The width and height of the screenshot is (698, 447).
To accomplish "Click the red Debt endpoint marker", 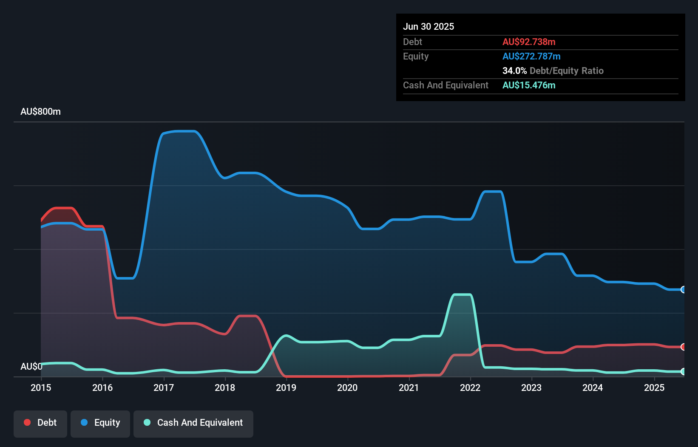I will point(684,347).
